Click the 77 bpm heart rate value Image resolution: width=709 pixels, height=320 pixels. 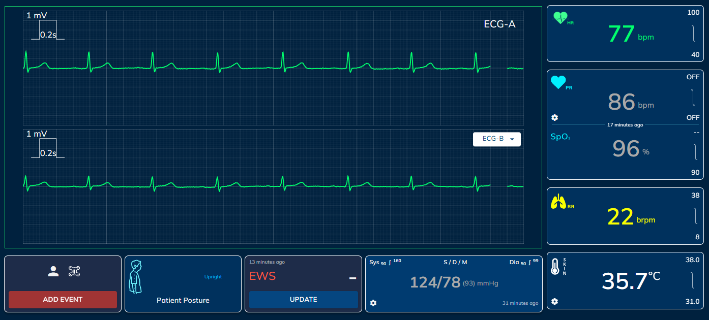pos(622,34)
